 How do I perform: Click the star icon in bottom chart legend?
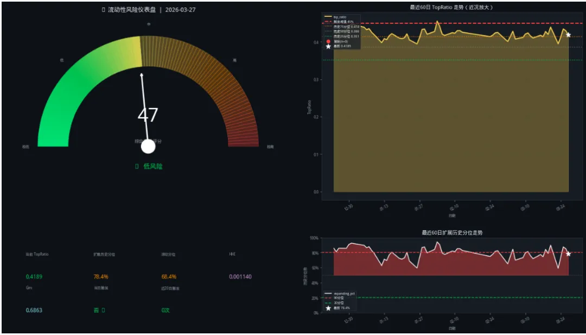click(x=328, y=308)
